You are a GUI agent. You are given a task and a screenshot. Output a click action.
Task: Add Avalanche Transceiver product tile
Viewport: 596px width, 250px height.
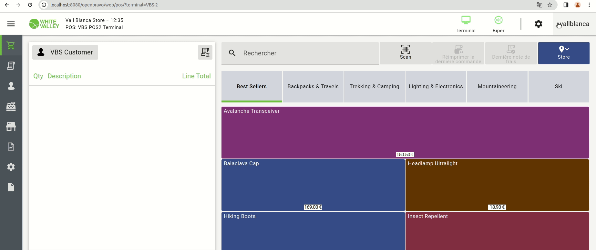(405, 132)
